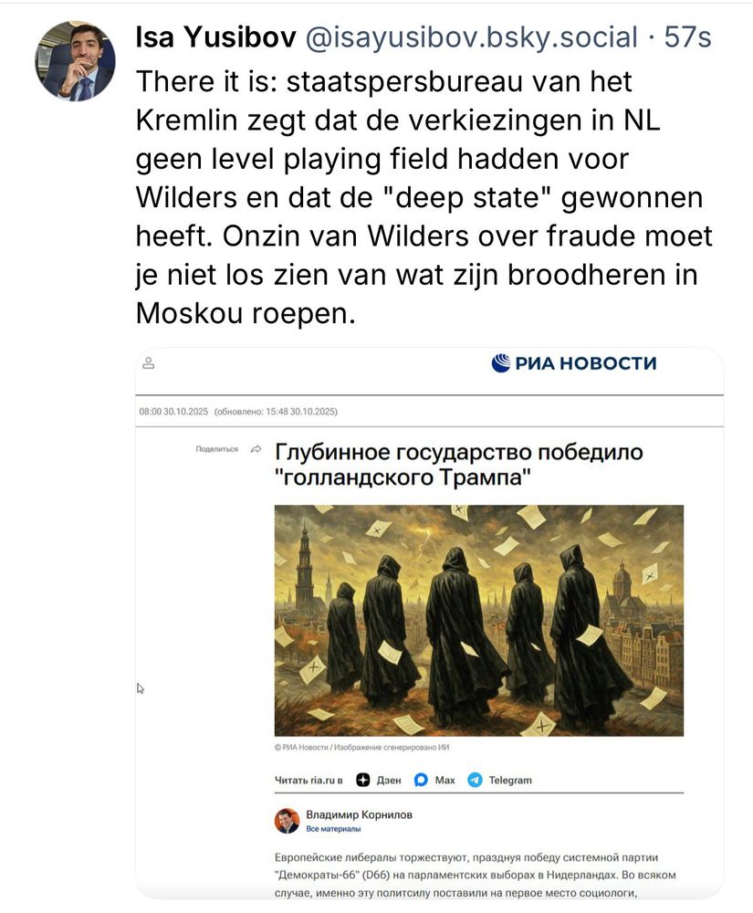Open Isa Yusibov's profile avatar

(75, 61)
